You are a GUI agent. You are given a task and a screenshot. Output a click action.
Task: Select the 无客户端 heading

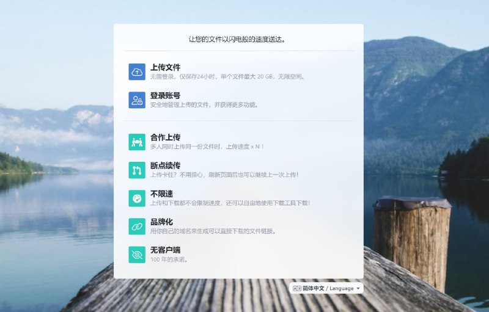[165, 250]
